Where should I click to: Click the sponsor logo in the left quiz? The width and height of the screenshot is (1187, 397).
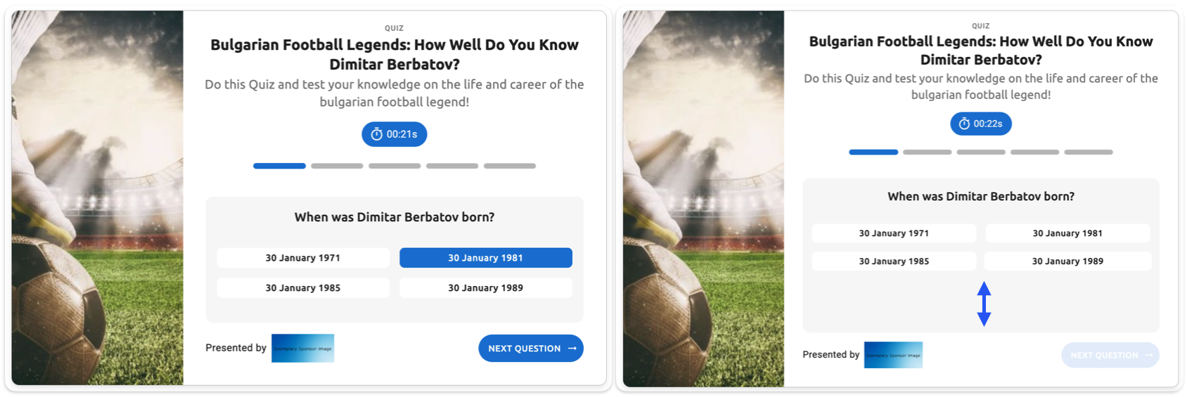pyautogui.click(x=302, y=349)
